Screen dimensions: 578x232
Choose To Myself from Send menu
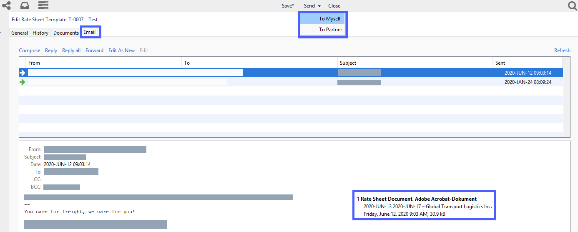pyautogui.click(x=323, y=19)
